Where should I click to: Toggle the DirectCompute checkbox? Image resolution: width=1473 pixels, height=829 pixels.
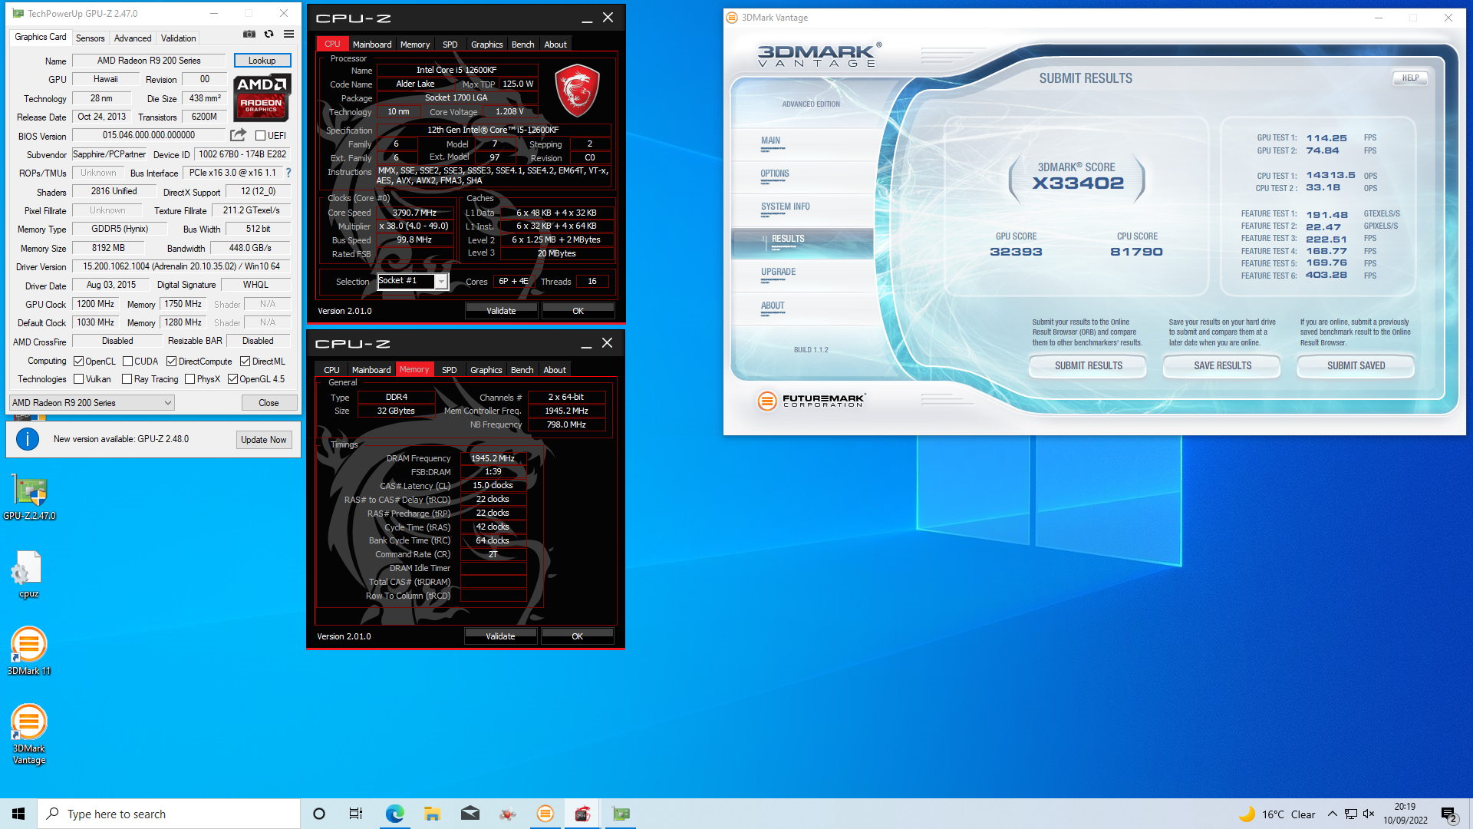click(172, 362)
